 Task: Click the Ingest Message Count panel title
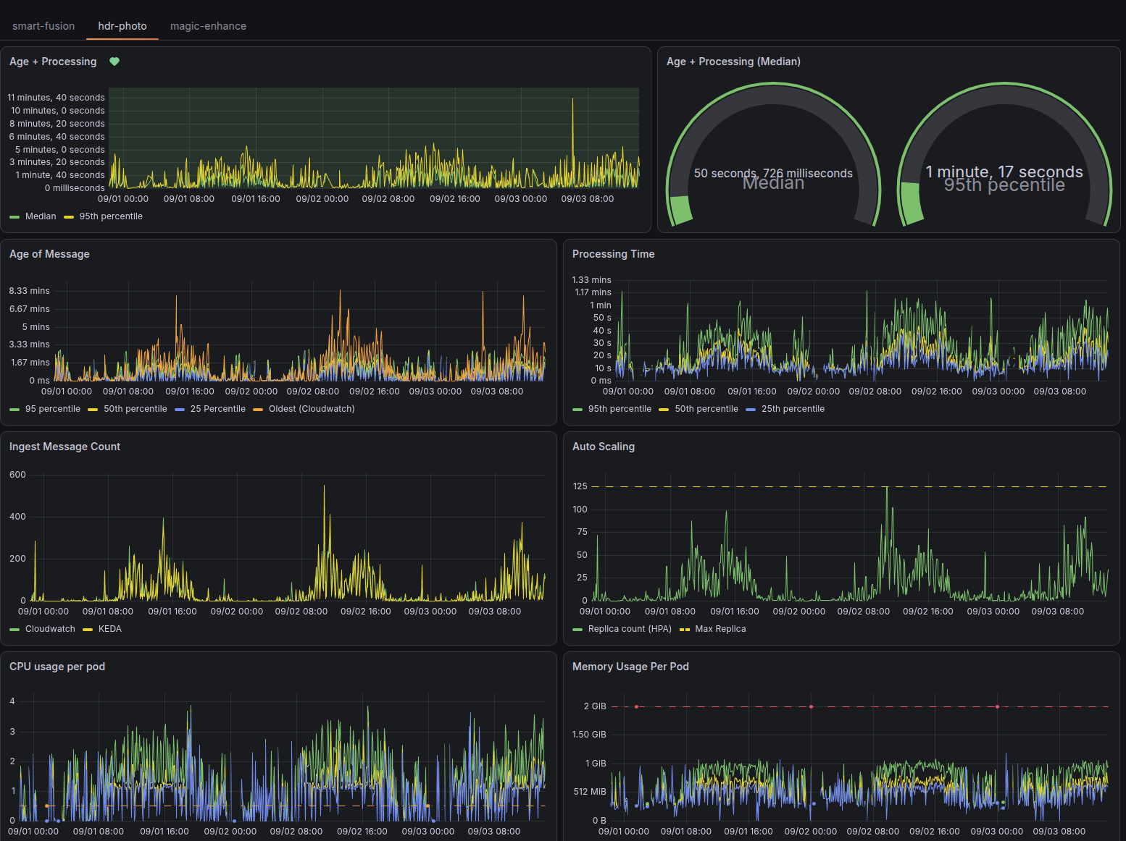click(x=64, y=447)
